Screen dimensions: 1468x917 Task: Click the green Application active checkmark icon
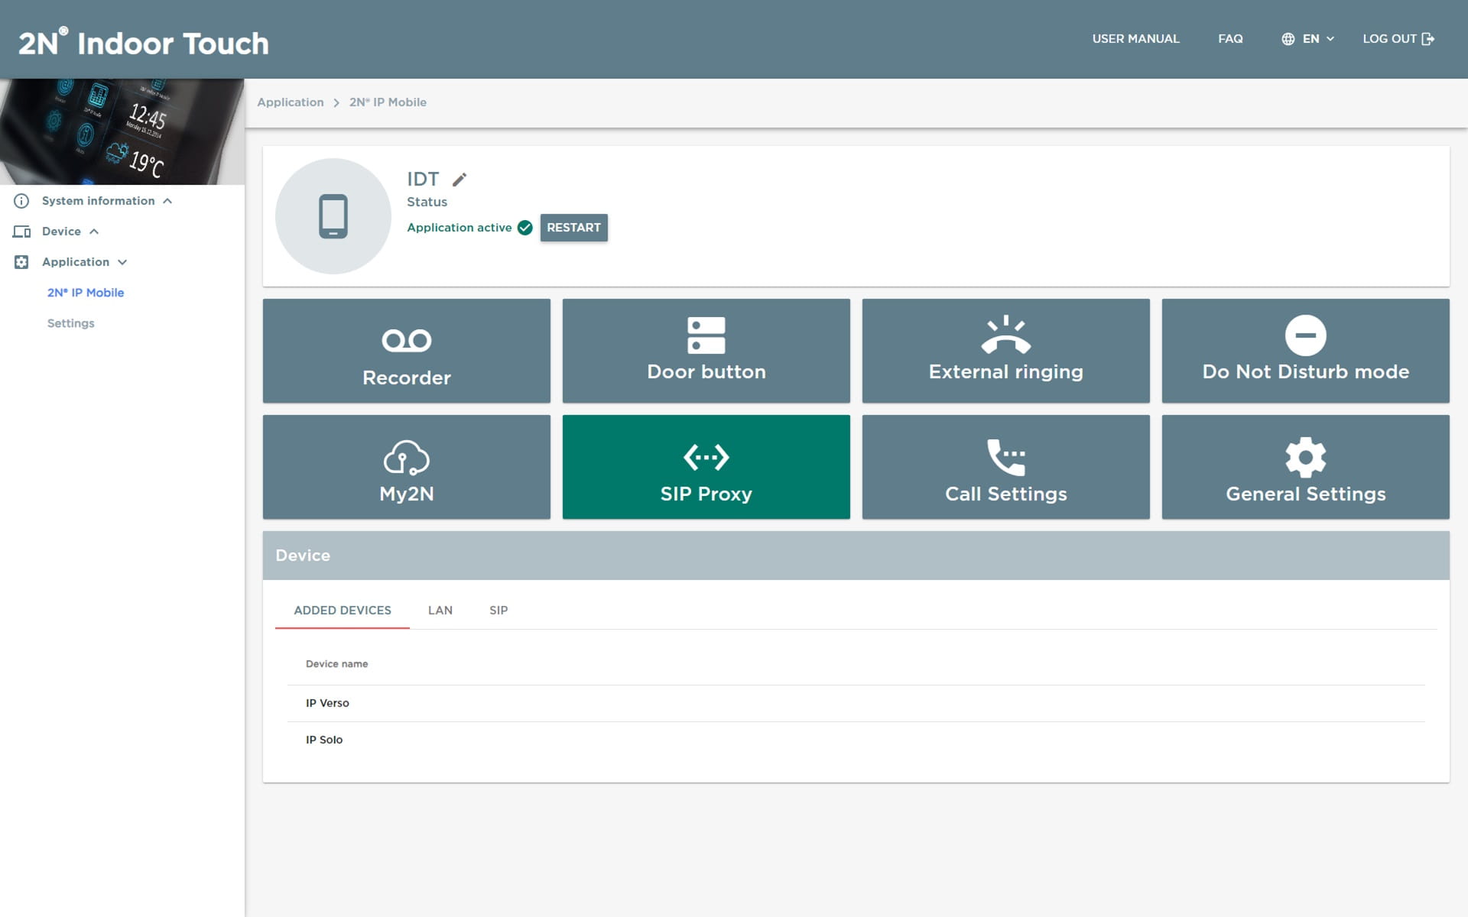pyautogui.click(x=525, y=228)
